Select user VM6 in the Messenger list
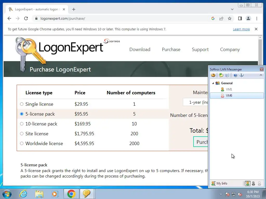Image resolution: width=266 pixels, height=199 pixels. click(237, 96)
